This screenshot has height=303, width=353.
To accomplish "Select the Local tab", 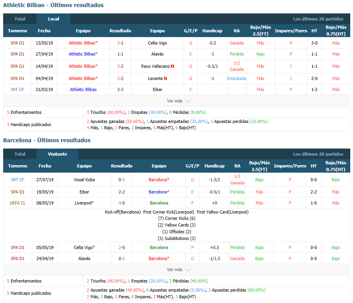I will [x=54, y=19].
